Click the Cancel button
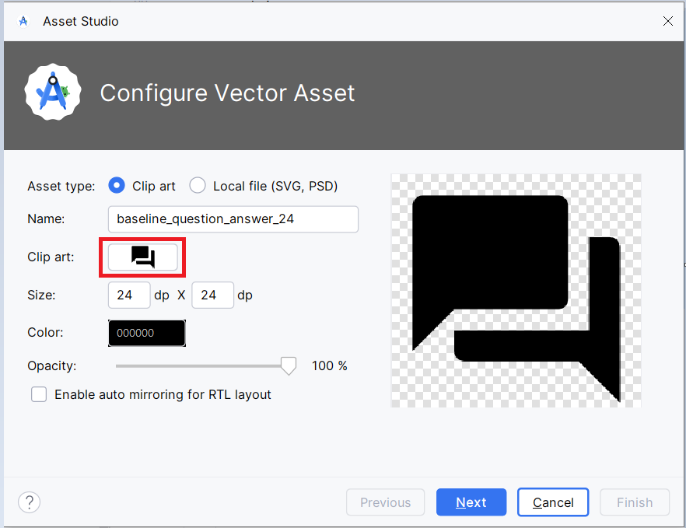The image size is (686, 528). (553, 502)
